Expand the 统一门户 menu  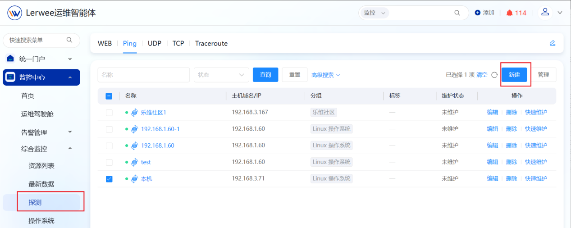pos(70,59)
